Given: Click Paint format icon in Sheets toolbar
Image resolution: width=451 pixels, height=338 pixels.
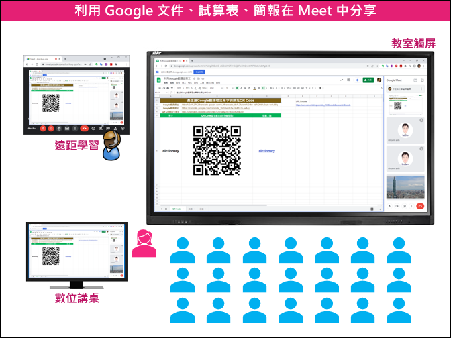Looking at the screenshot, I should click(x=172, y=88).
